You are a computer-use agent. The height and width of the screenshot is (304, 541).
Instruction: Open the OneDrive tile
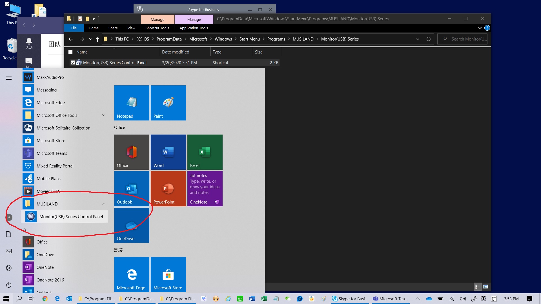(x=132, y=225)
